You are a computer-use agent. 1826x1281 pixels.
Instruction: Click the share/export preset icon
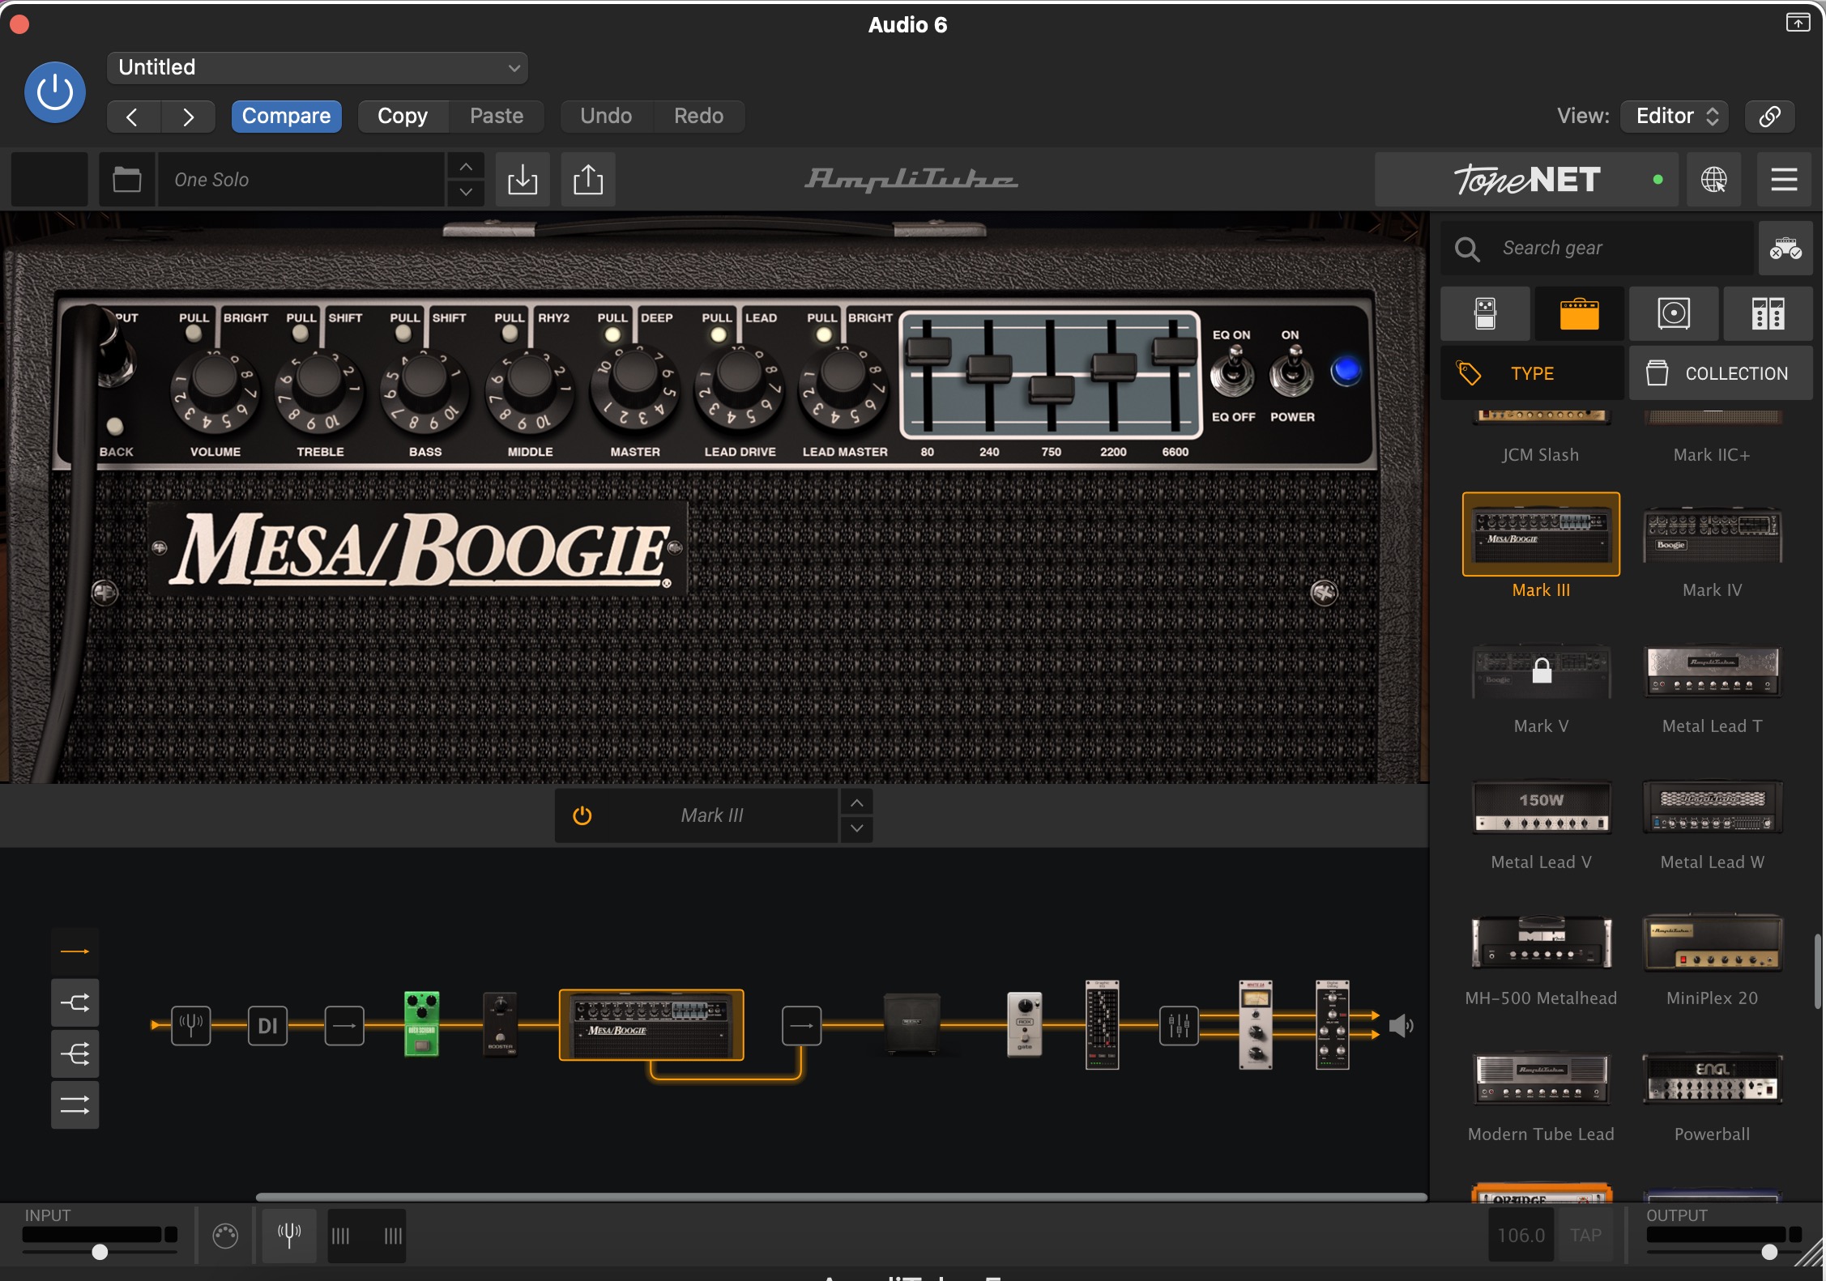click(x=588, y=180)
